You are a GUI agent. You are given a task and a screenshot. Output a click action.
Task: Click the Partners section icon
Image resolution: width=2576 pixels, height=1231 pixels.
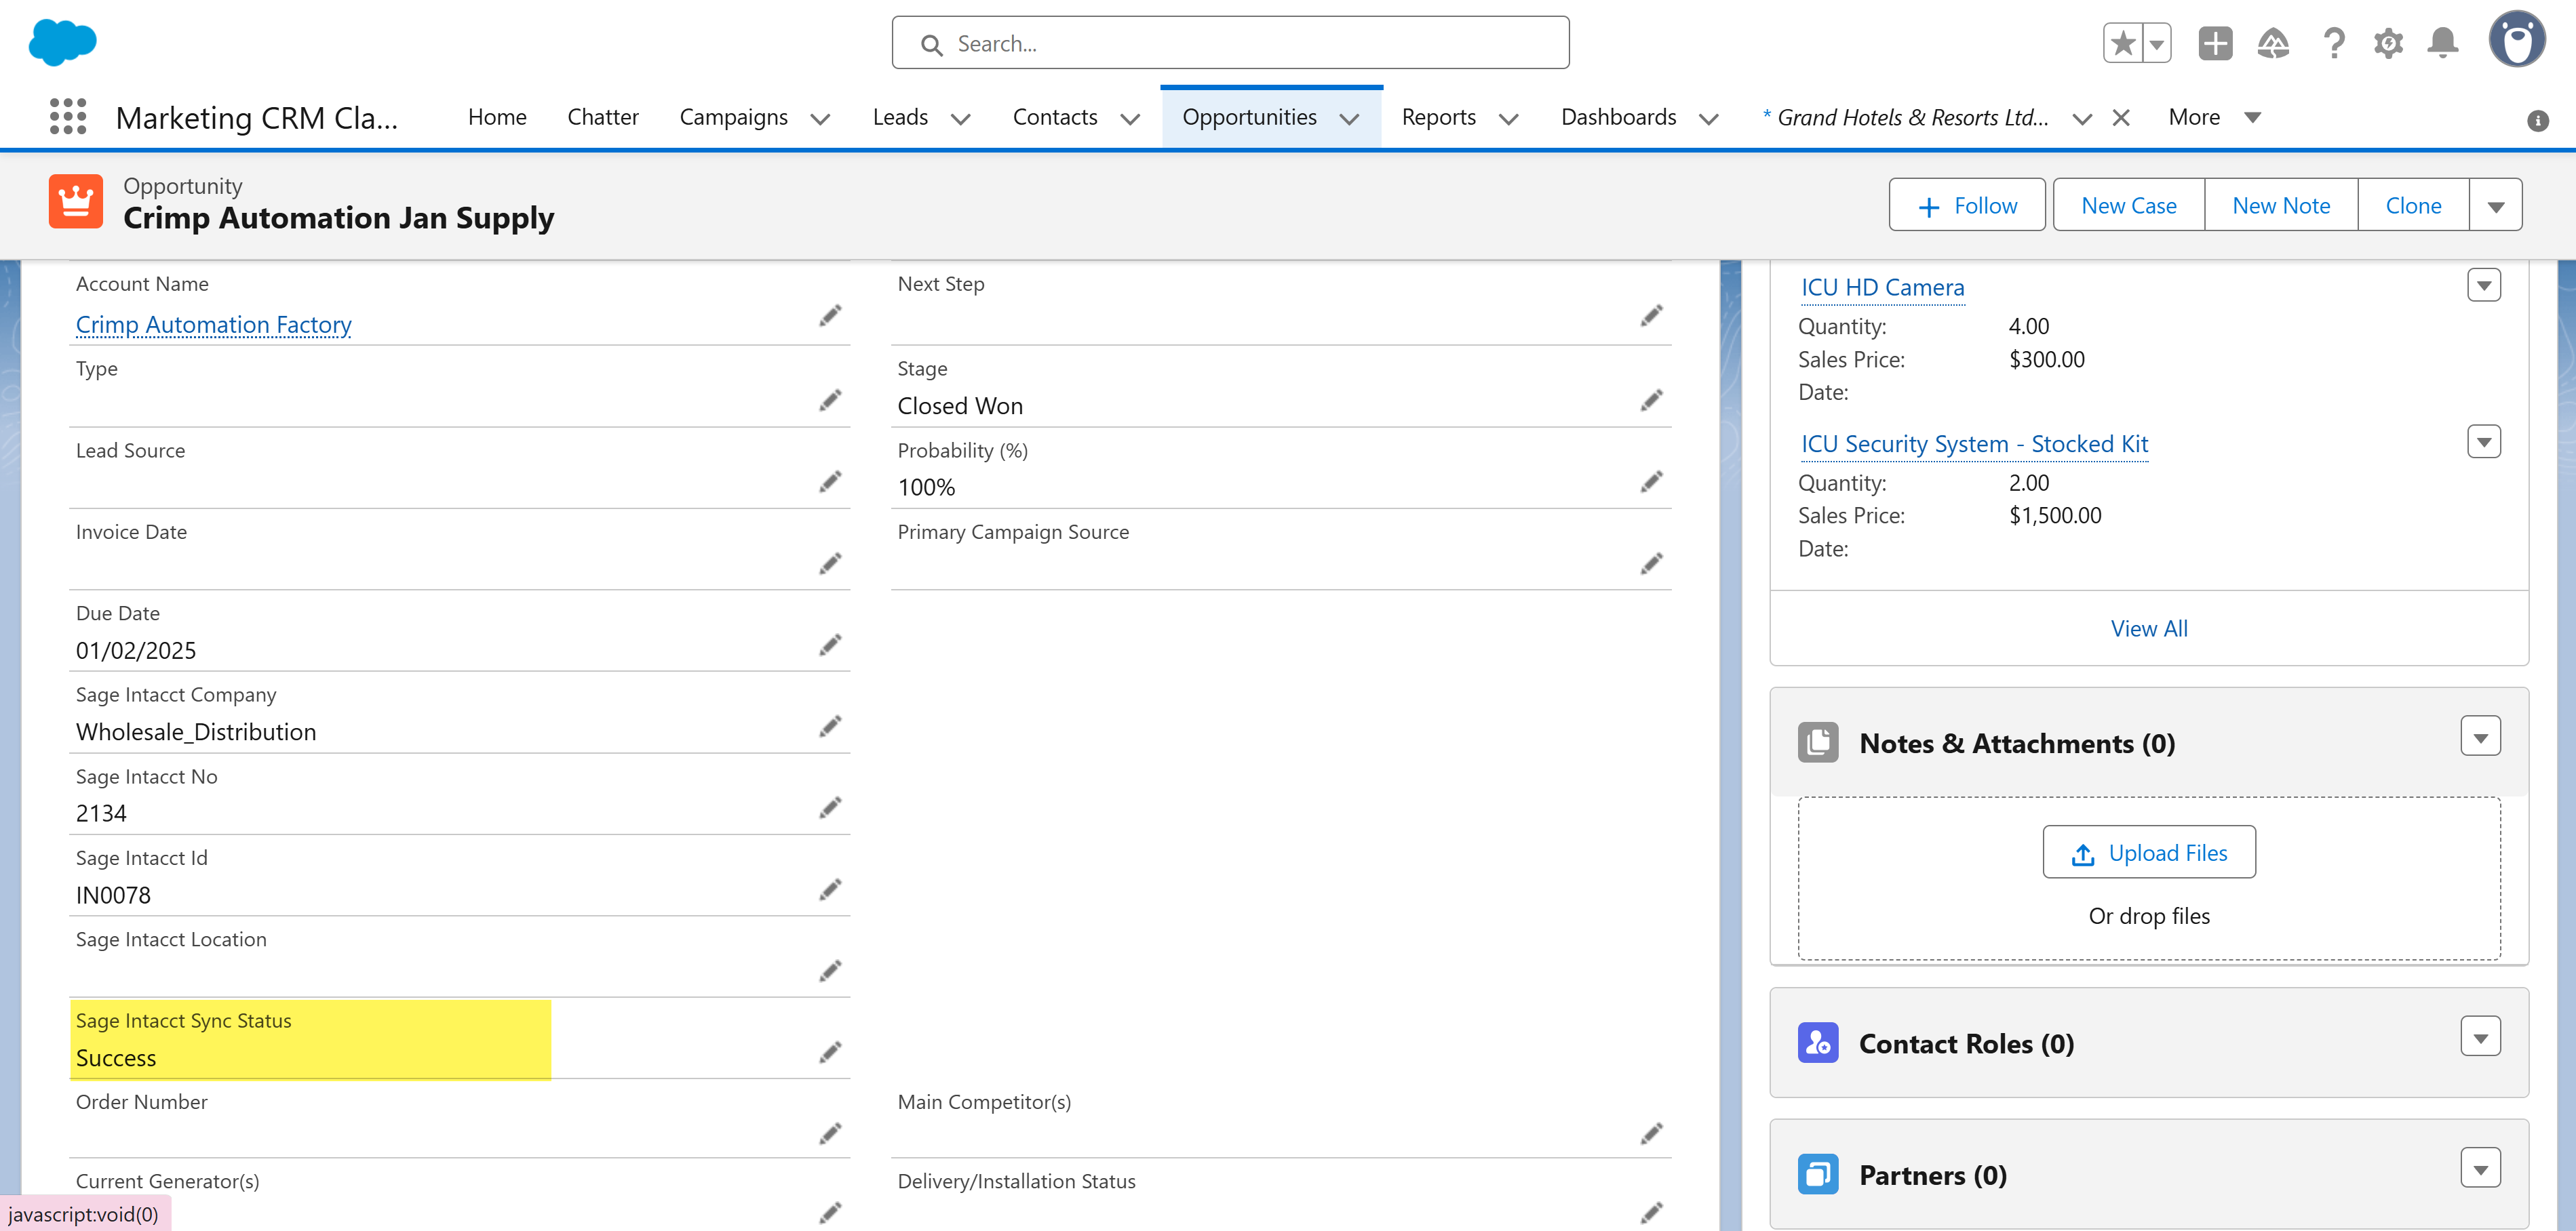[x=1818, y=1174]
